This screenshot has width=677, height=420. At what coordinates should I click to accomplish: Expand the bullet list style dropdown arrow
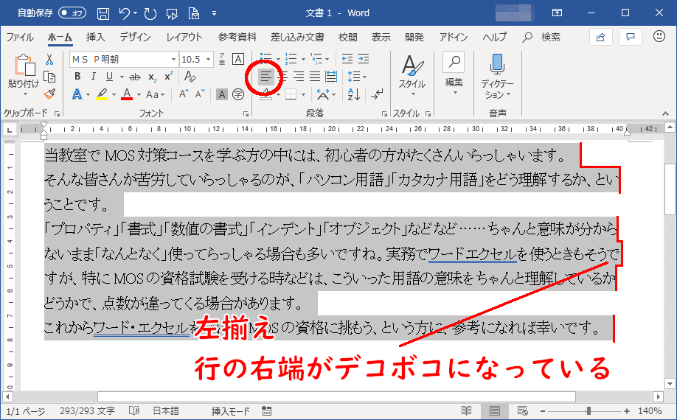pyautogui.click(x=277, y=60)
